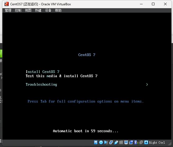Click the Press Tab configuration hint text
This screenshot has height=147, width=173.
tap(86, 101)
